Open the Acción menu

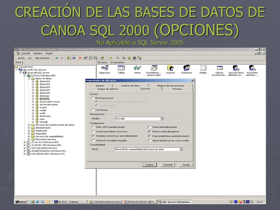[x=21, y=58]
